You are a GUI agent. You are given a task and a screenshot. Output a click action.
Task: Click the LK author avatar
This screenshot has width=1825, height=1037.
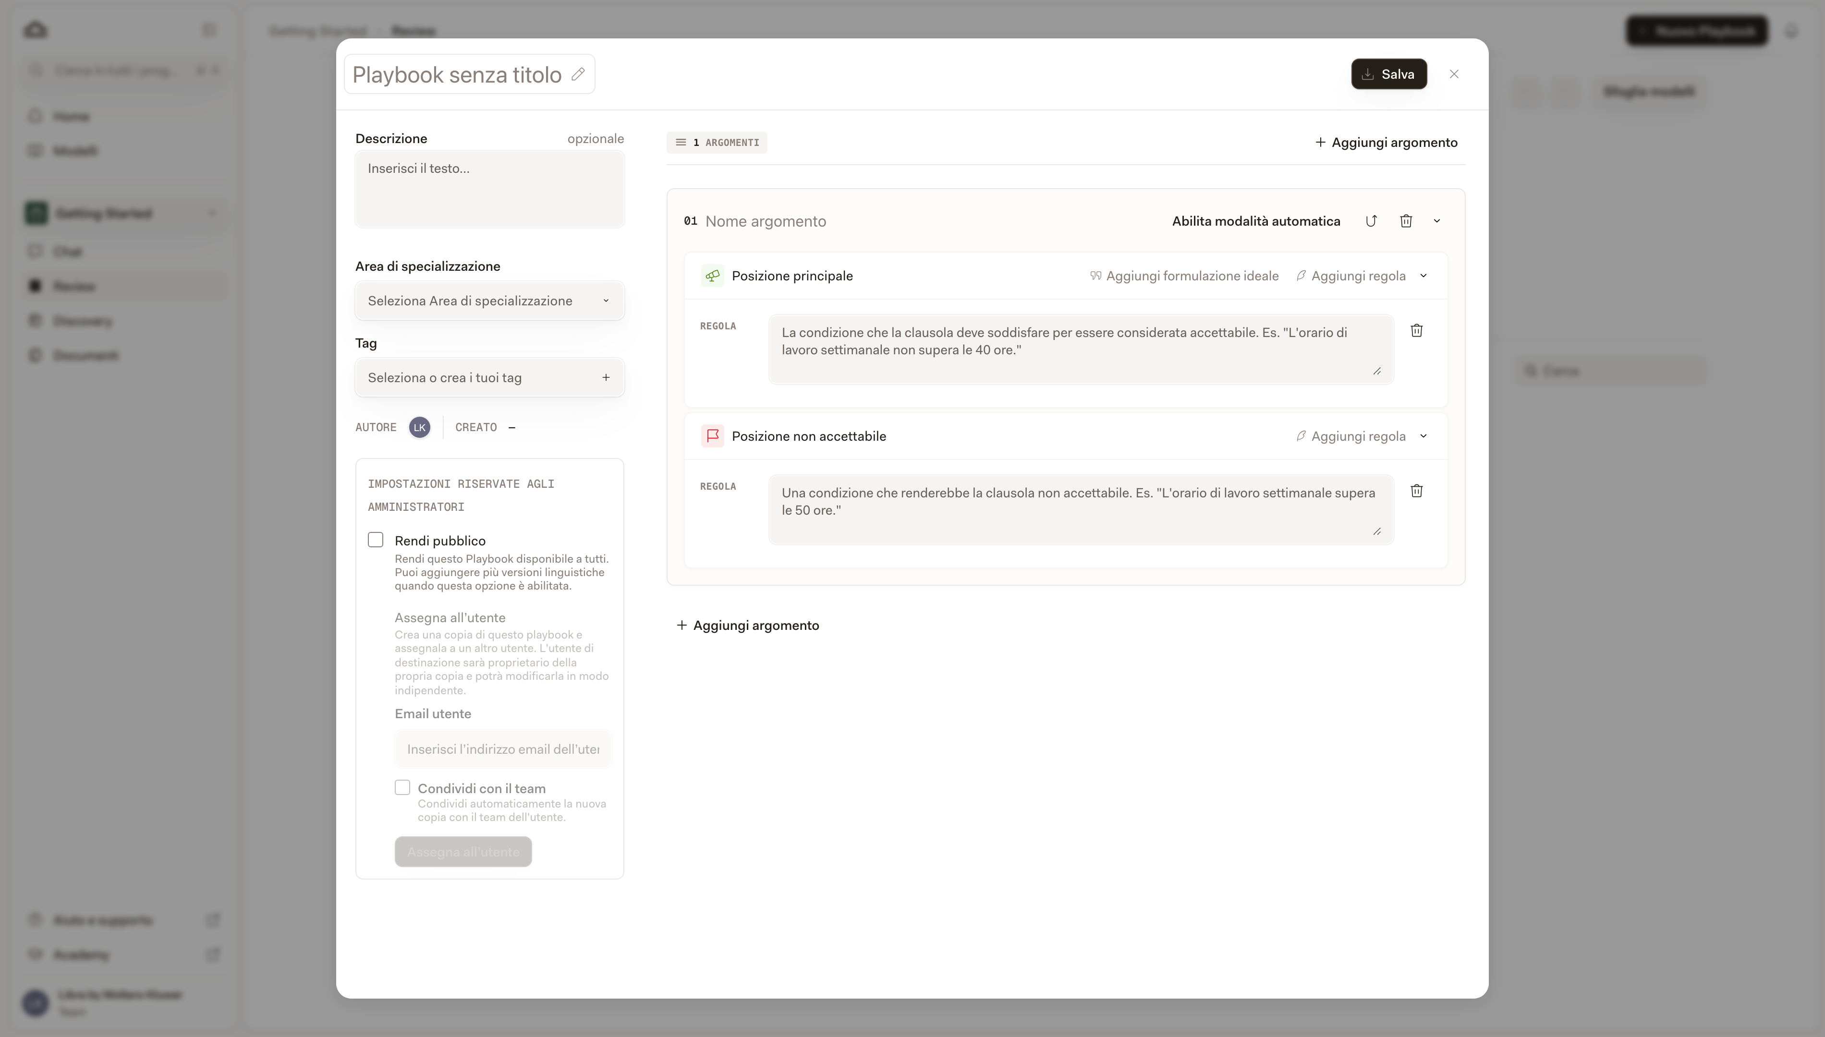[x=420, y=427]
